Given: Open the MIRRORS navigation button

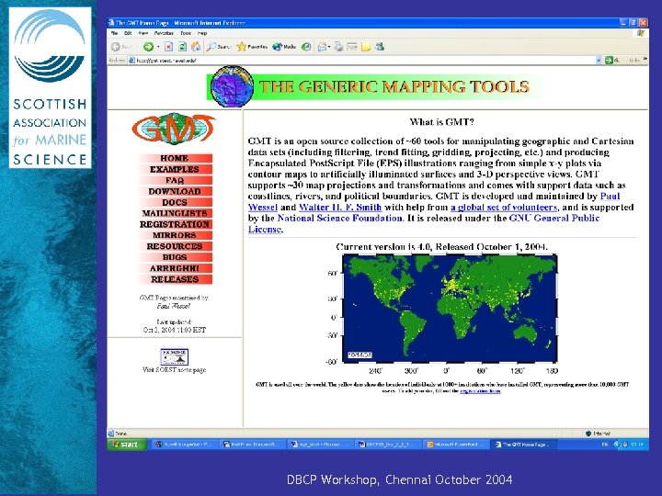Looking at the screenshot, I should point(175,235).
